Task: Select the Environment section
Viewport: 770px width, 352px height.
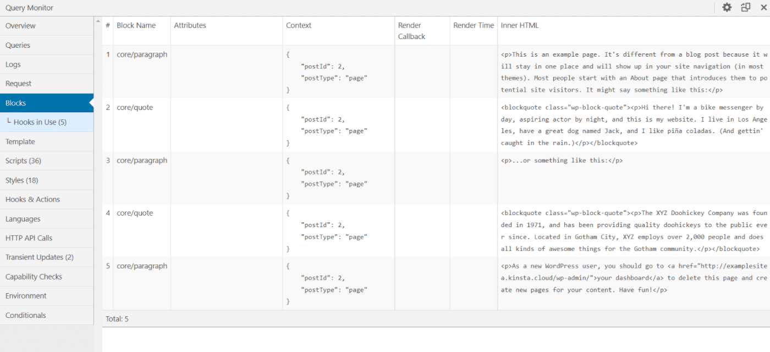Action: point(25,295)
